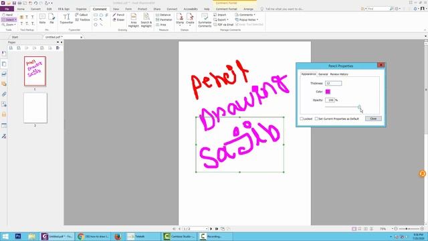This screenshot has width=428, height=241.
Task: Switch to the Protect ribbon tab
Action: [x=142, y=9]
